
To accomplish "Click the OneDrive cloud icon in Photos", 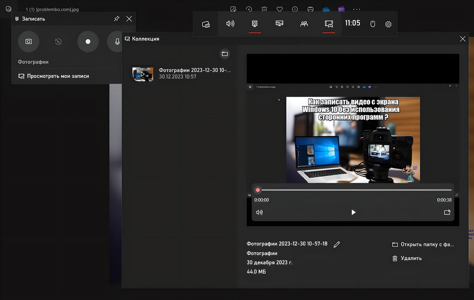I will (x=326, y=9).
